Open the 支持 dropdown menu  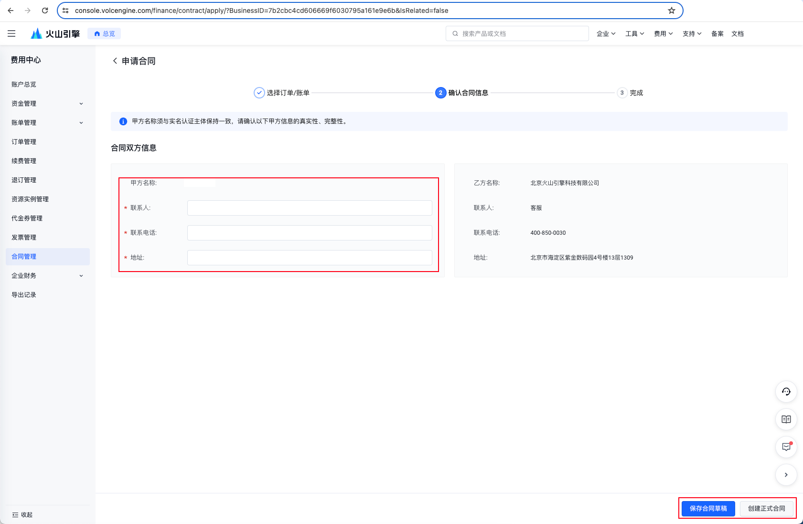click(692, 33)
